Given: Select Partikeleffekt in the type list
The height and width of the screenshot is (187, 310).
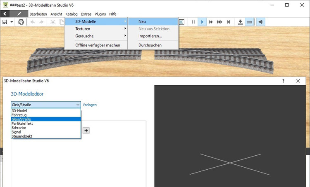Looking at the screenshot, I should (46, 123).
